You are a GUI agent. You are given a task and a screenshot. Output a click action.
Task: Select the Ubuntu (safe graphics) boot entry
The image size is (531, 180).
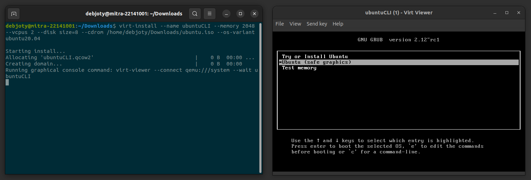pyautogui.click(x=399, y=62)
